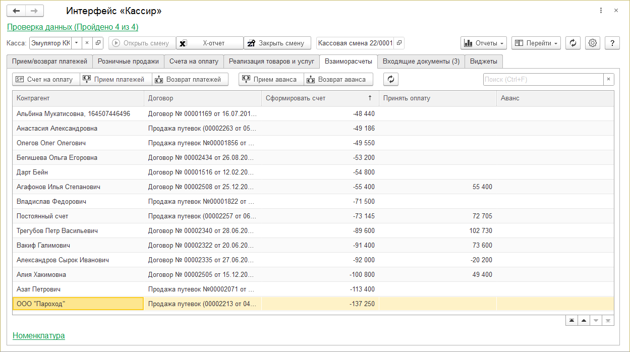Open the Проверка данных link
The height and width of the screenshot is (352, 630).
point(73,27)
